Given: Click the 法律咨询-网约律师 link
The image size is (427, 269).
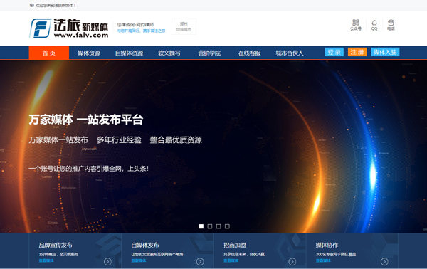Looking at the screenshot, I should pyautogui.click(x=135, y=24).
